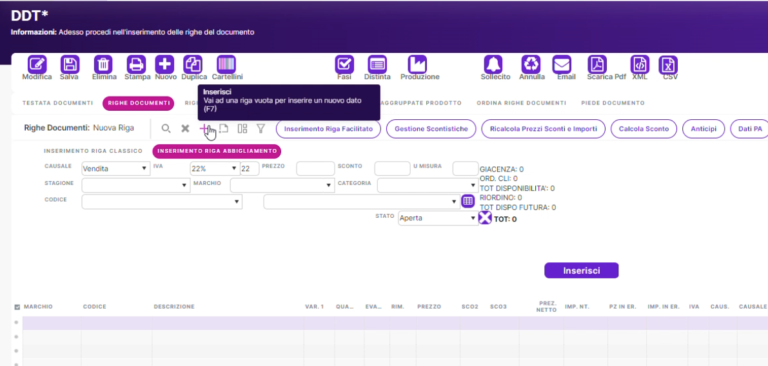Click the filter funnel icon

click(261, 128)
